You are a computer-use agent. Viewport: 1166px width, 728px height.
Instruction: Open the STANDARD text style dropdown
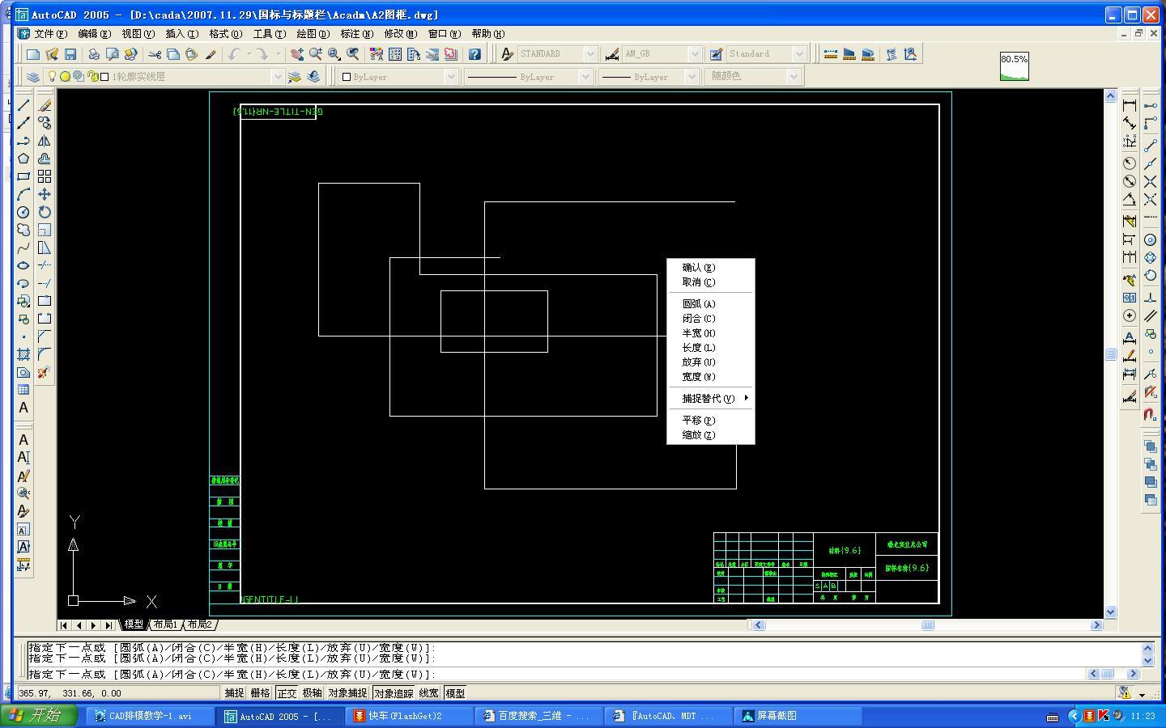pyautogui.click(x=590, y=54)
